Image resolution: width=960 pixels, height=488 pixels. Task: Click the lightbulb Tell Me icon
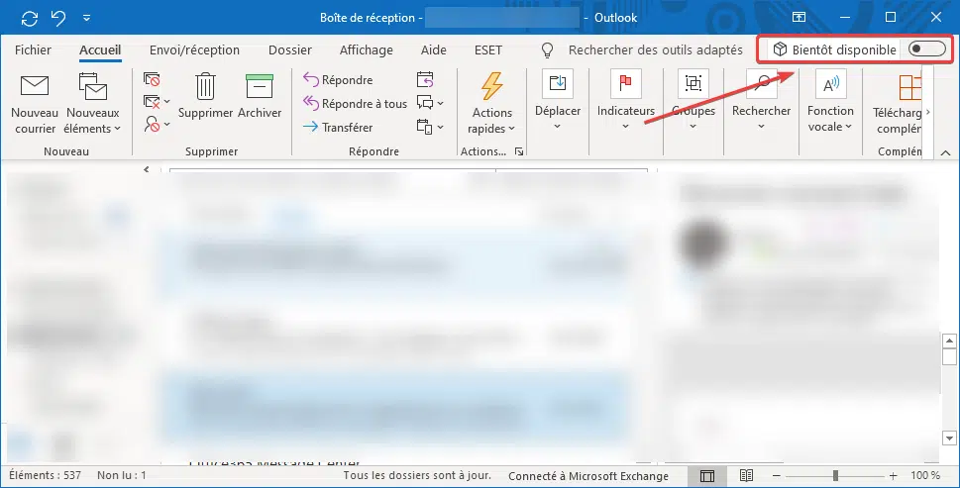pos(547,50)
